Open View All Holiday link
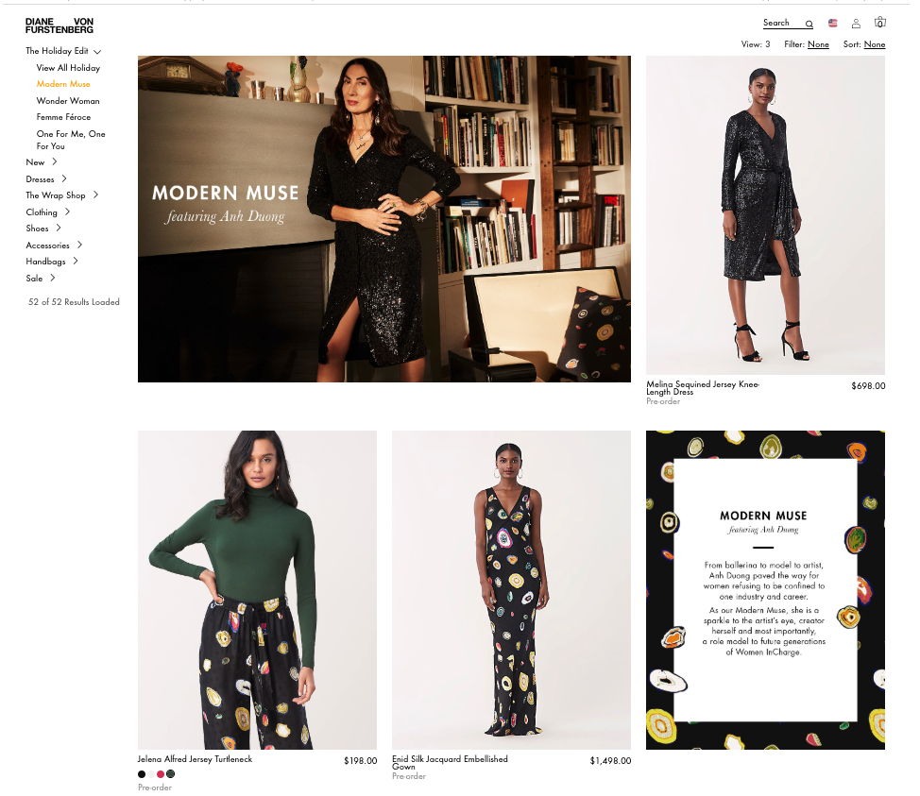 68,68
